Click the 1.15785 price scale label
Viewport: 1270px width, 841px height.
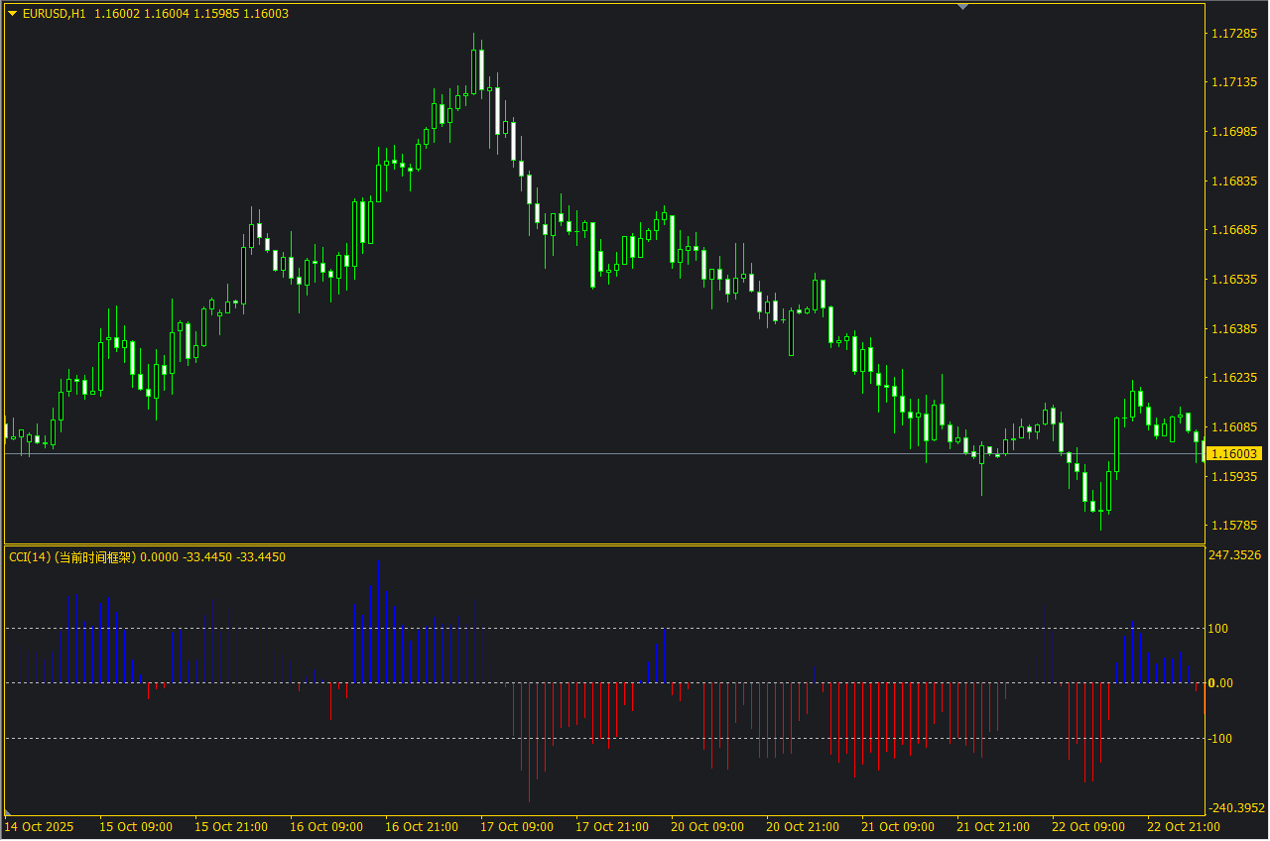pos(1233,526)
